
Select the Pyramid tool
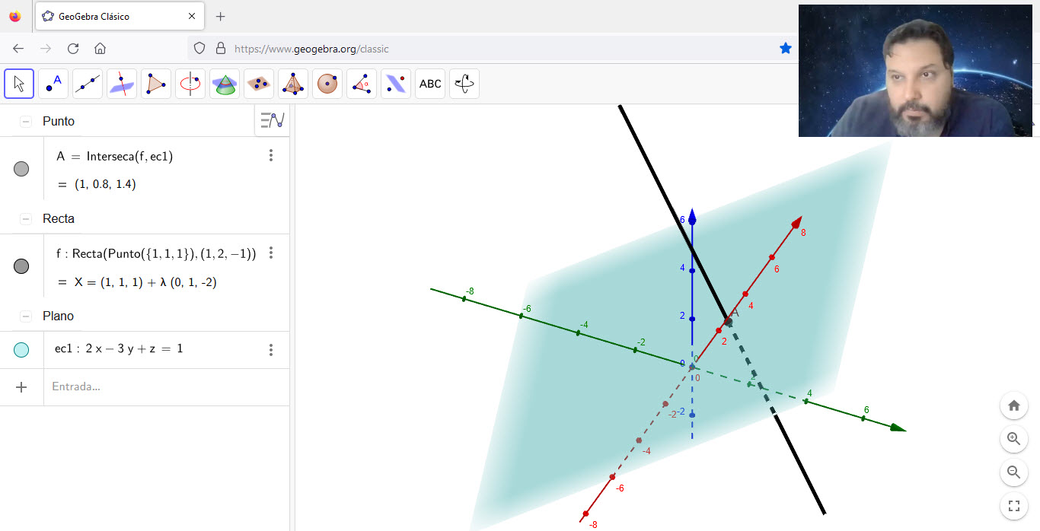click(293, 84)
